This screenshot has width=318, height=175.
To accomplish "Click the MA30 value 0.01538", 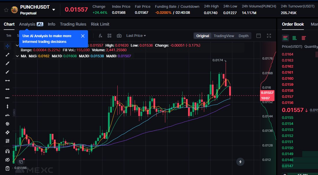I will (97, 56).
